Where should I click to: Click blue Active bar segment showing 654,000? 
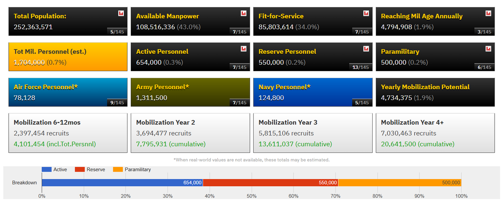pyautogui.click(x=122, y=183)
